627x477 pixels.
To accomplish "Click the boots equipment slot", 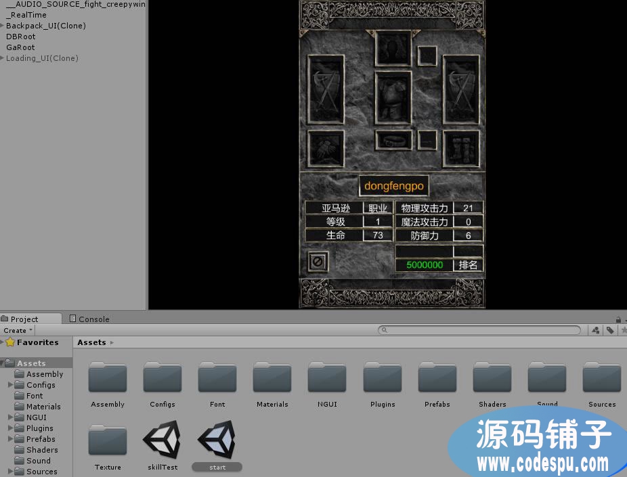I will [461, 149].
